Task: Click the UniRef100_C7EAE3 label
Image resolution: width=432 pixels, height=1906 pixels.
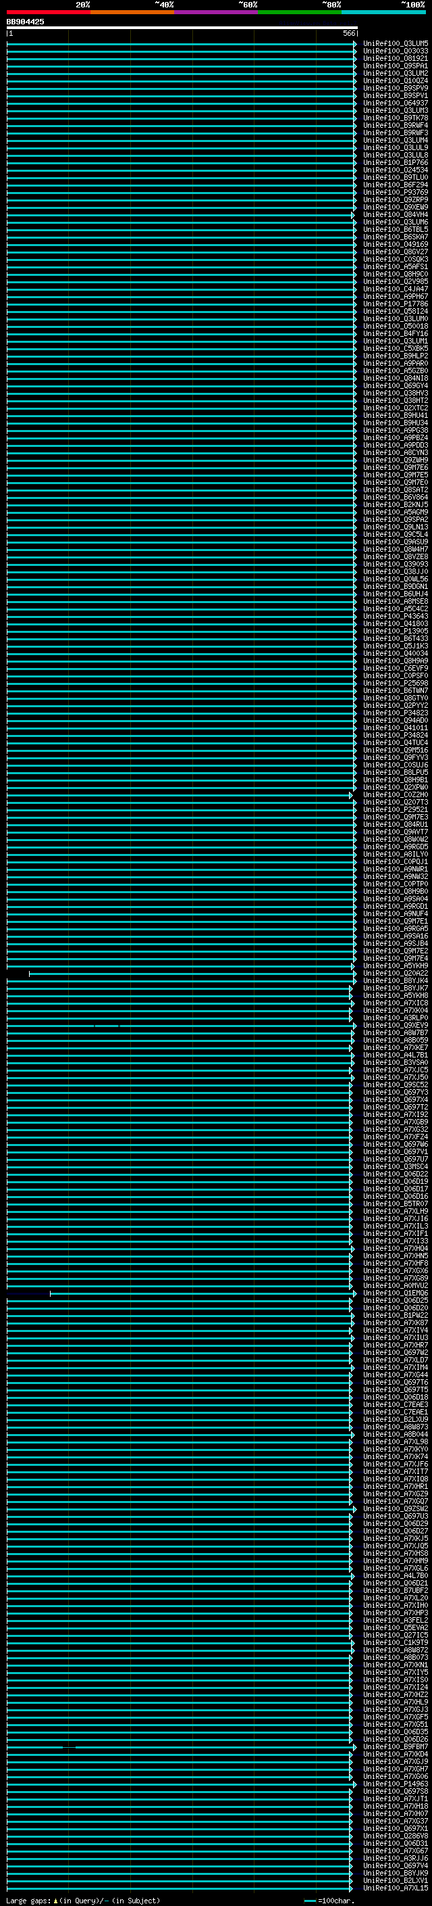Action: (395, 1404)
